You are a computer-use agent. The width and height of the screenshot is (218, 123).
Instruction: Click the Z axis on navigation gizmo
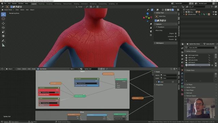pos(147,14)
